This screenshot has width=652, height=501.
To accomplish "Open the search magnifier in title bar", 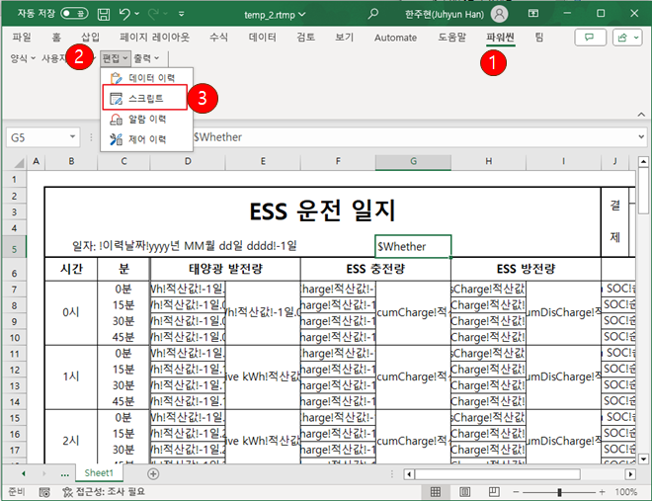I will click(x=372, y=14).
